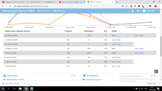Image resolution: width=162 pixels, height=91 pixels.
Task: Open the black extension icon
Action: [150, 6]
